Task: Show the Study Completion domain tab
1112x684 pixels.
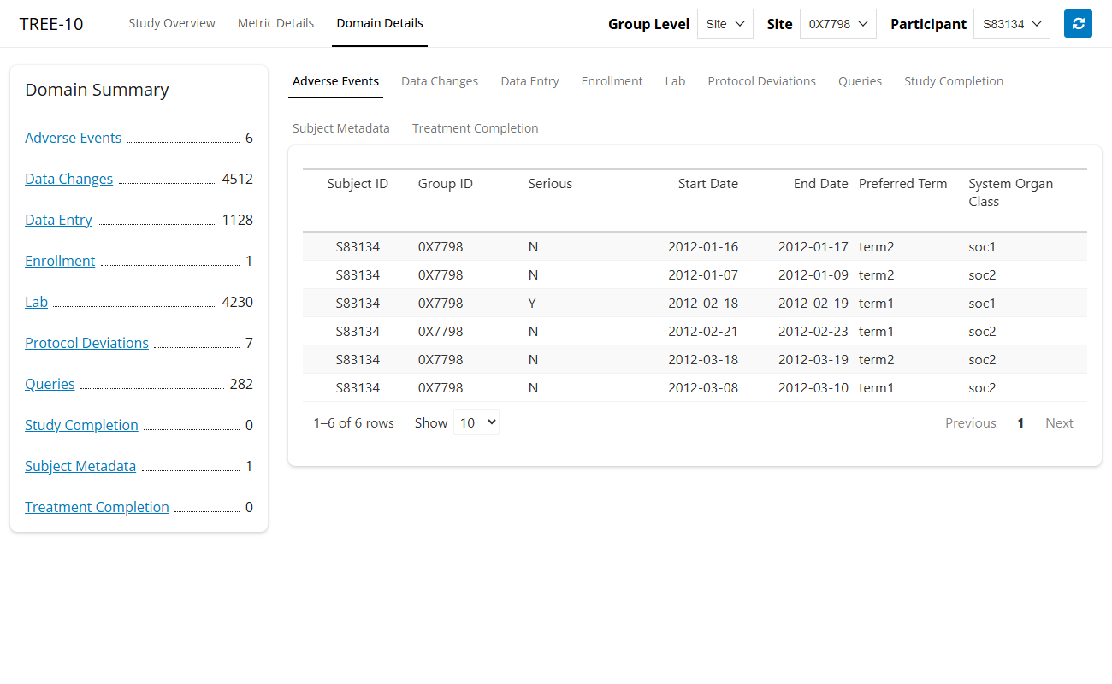Action: (x=954, y=81)
